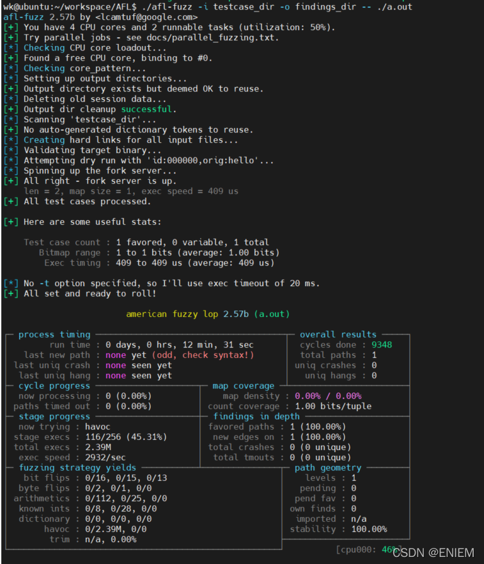Click the 'paths timed out' row

82,406
